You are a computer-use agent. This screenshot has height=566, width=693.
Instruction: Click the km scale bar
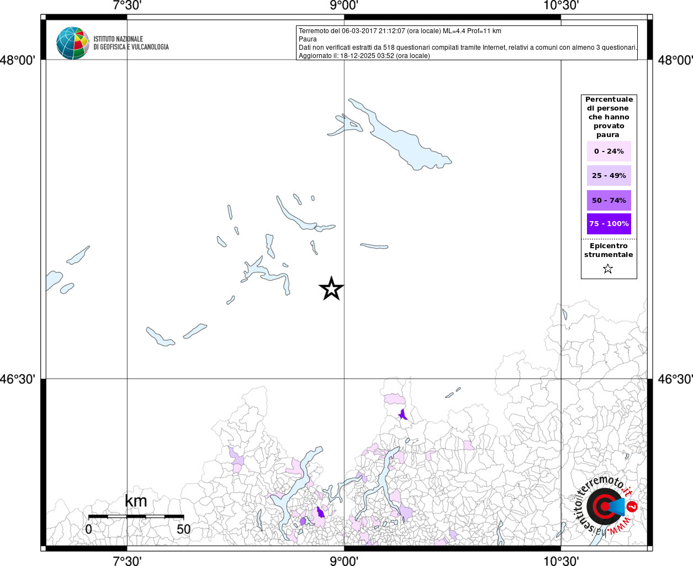[x=136, y=516]
